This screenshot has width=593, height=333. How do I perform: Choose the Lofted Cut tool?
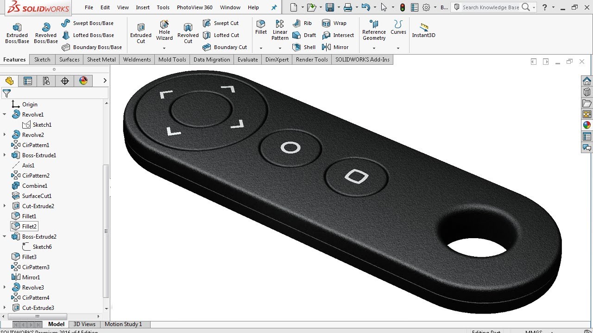(x=221, y=35)
